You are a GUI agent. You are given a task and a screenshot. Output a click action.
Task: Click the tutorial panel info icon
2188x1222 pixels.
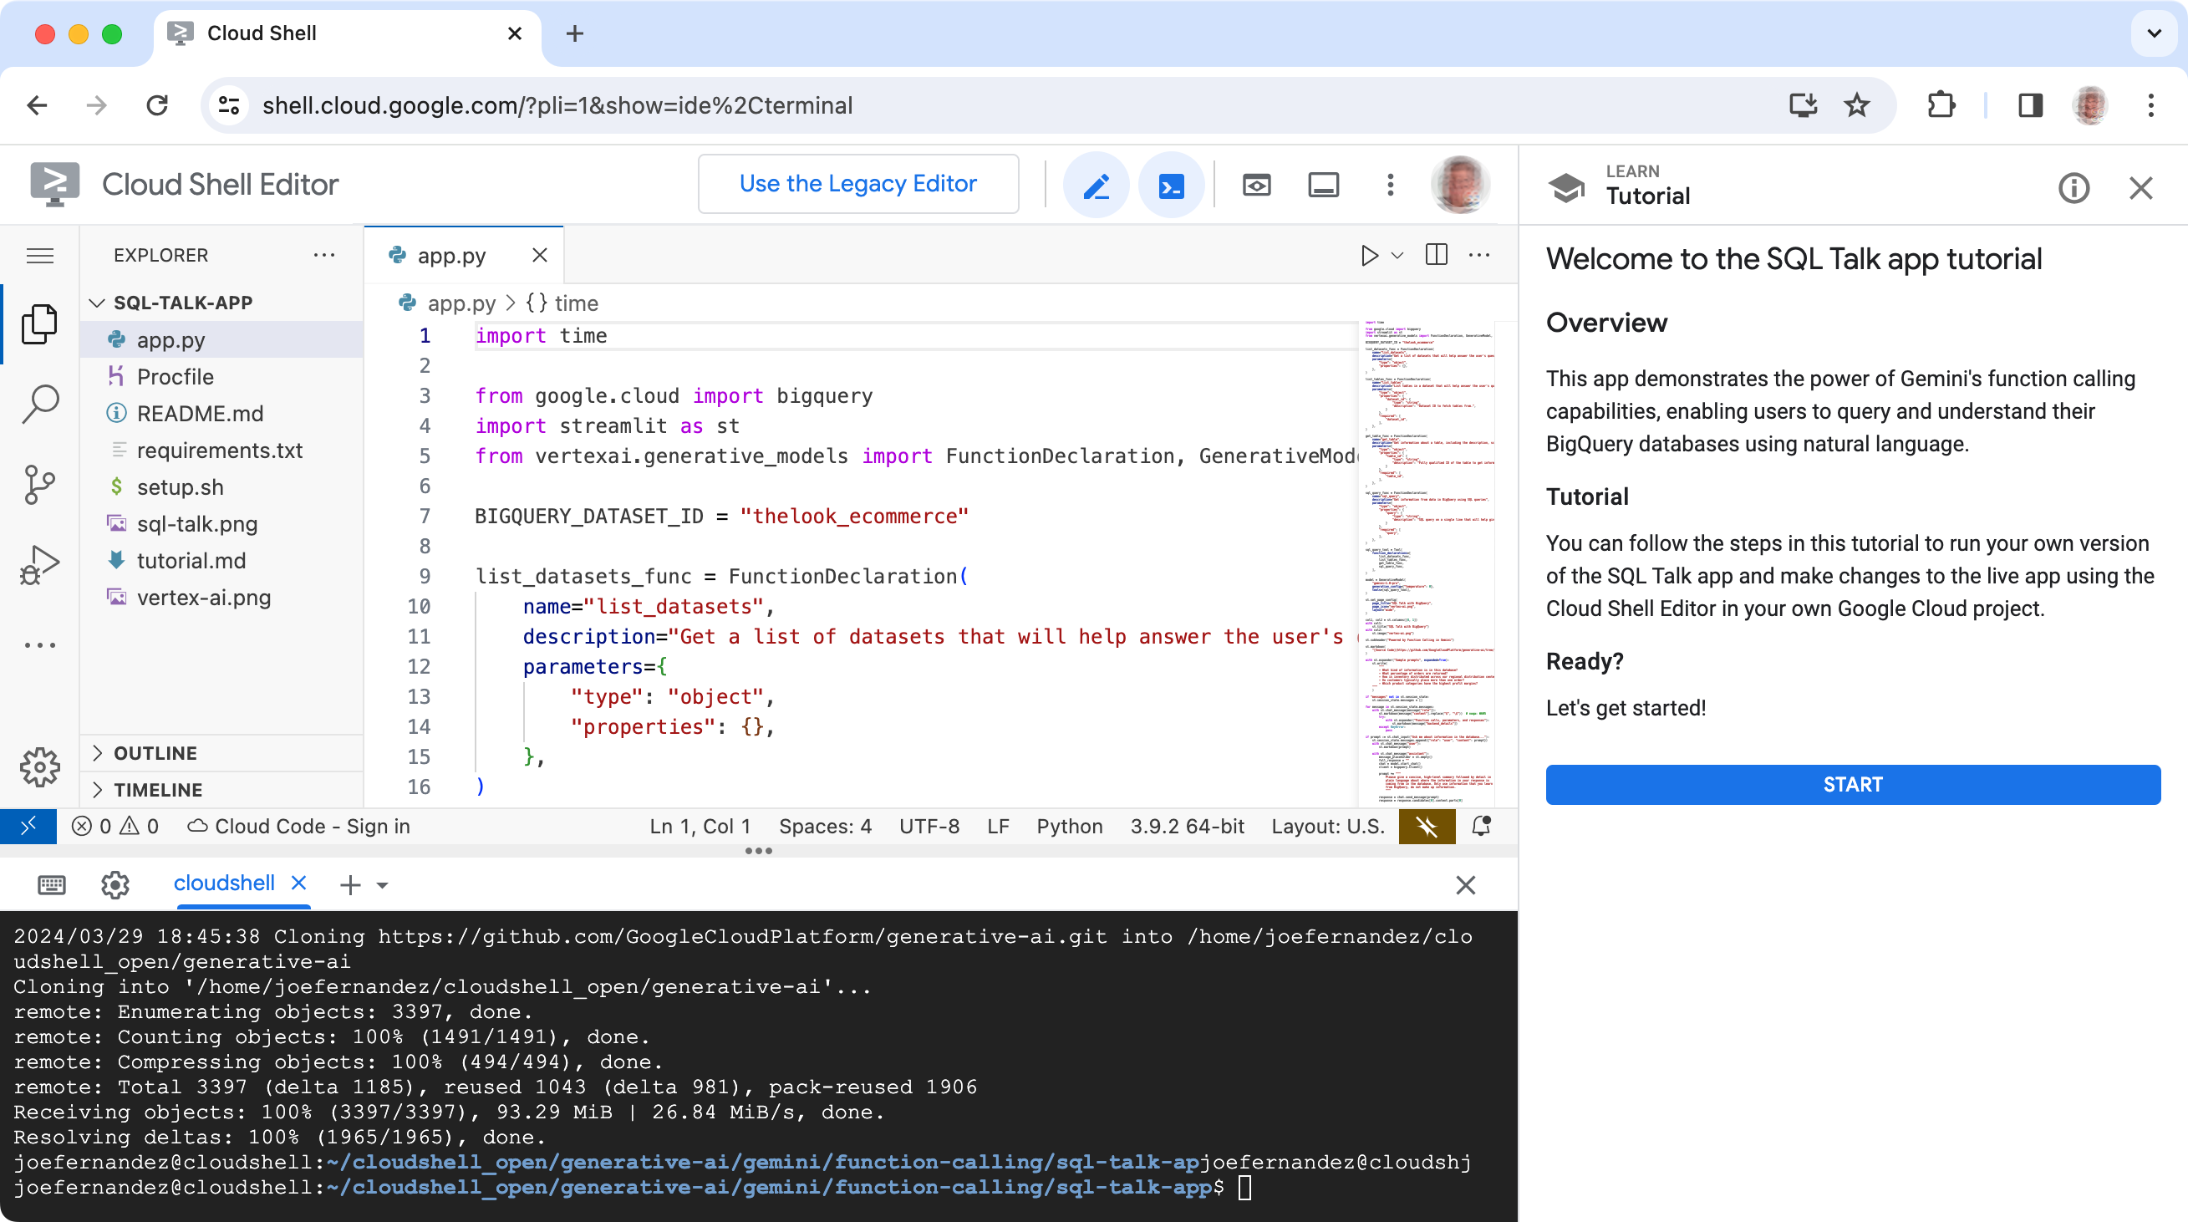pyautogui.click(x=2074, y=186)
